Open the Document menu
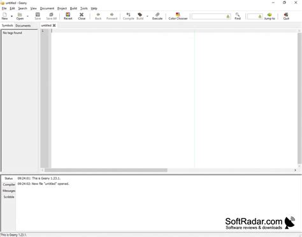 47,8
